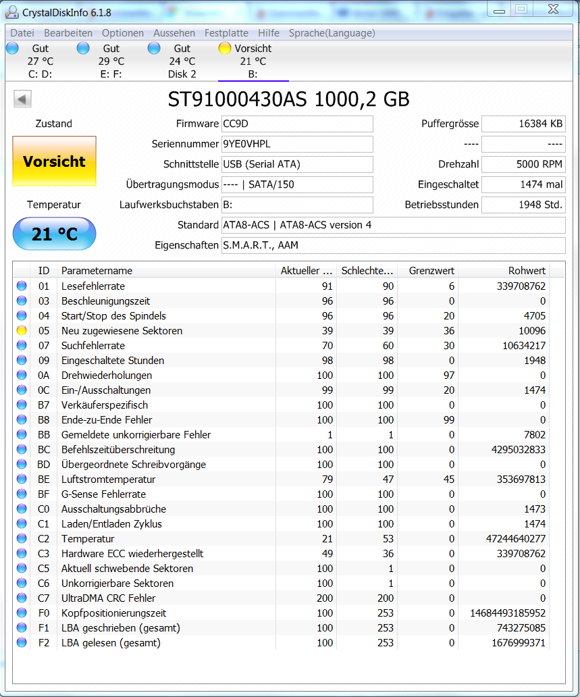Click the status dot for Verkäuferspezifisch
Screen dimensions: 580x697
22,405
